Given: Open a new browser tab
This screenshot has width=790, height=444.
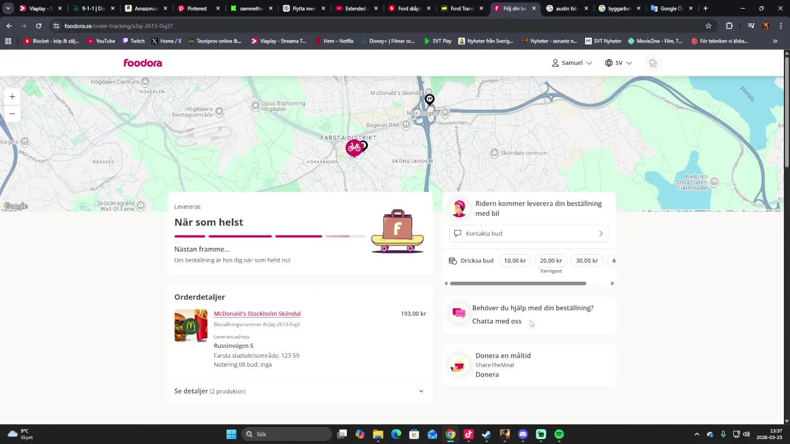Looking at the screenshot, I should (705, 9).
